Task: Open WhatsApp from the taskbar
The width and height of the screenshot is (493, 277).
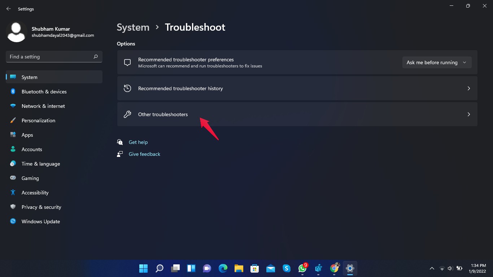Action: pyautogui.click(x=302, y=268)
